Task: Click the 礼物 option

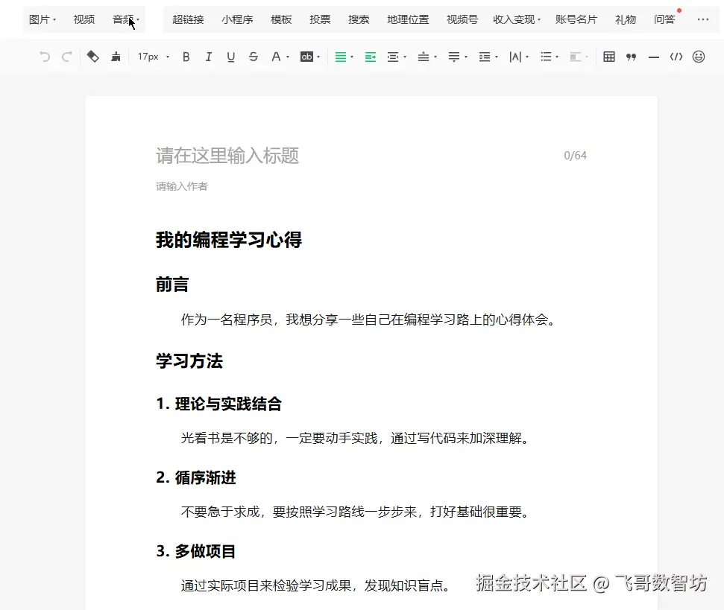Action: click(626, 19)
